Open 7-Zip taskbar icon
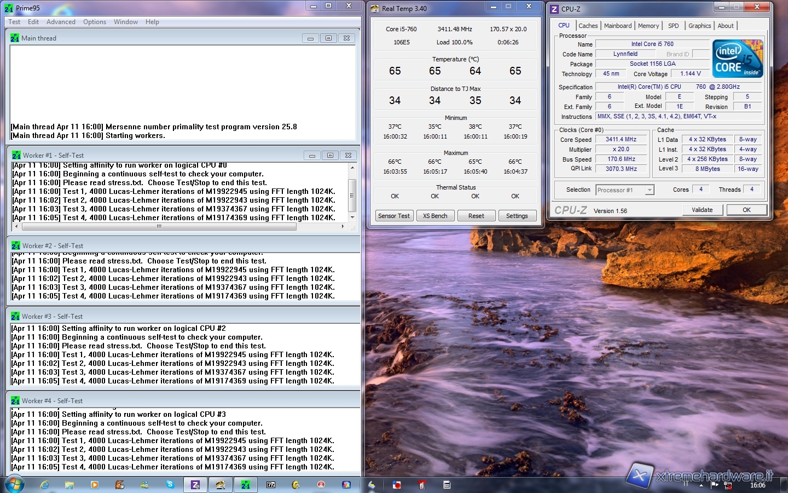 271,485
